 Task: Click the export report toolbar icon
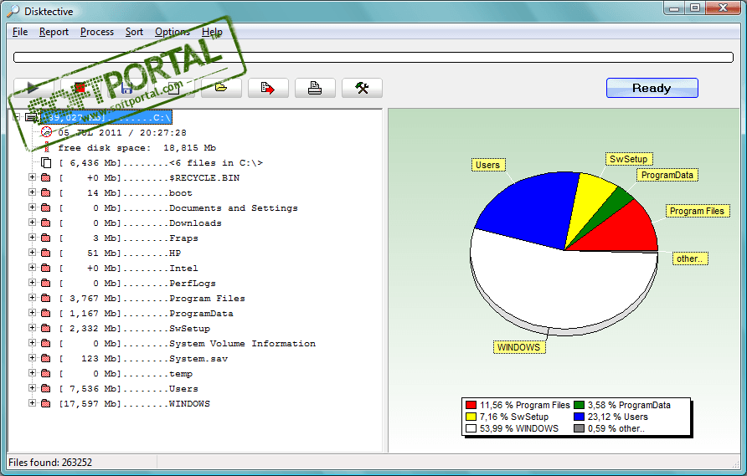[x=268, y=88]
